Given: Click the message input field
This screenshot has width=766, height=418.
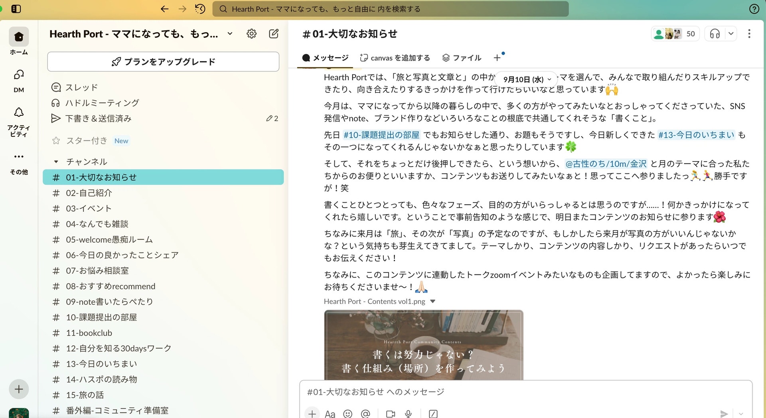Looking at the screenshot, I should tap(519, 392).
